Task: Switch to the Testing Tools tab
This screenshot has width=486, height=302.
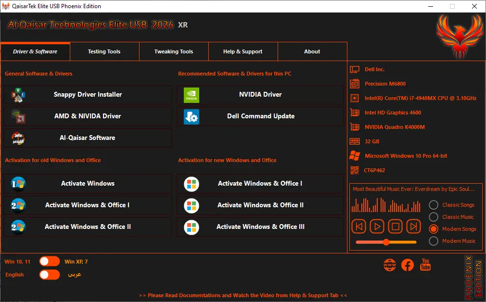Action: click(x=104, y=51)
